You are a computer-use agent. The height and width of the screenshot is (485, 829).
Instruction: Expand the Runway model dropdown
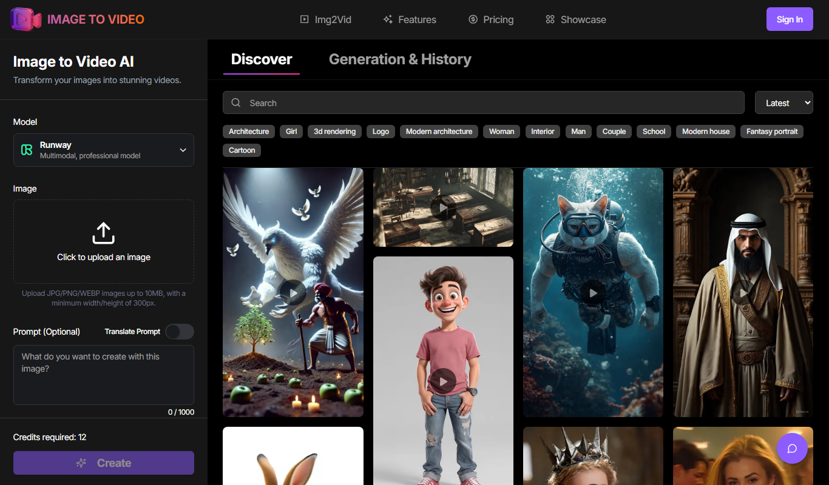pos(104,150)
